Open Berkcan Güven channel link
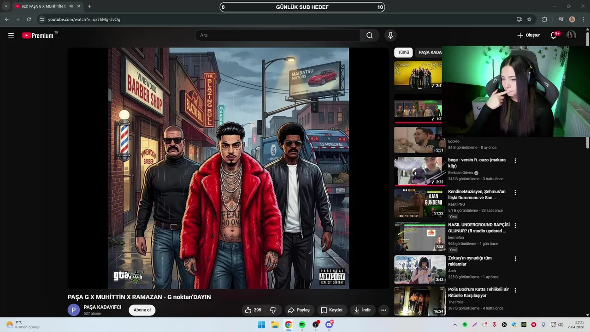Image resolution: width=590 pixels, height=332 pixels. pos(460,173)
